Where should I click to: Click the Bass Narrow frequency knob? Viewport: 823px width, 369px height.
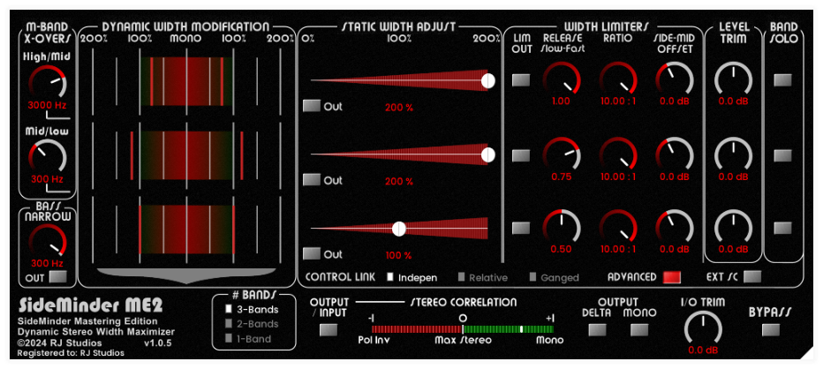point(48,240)
